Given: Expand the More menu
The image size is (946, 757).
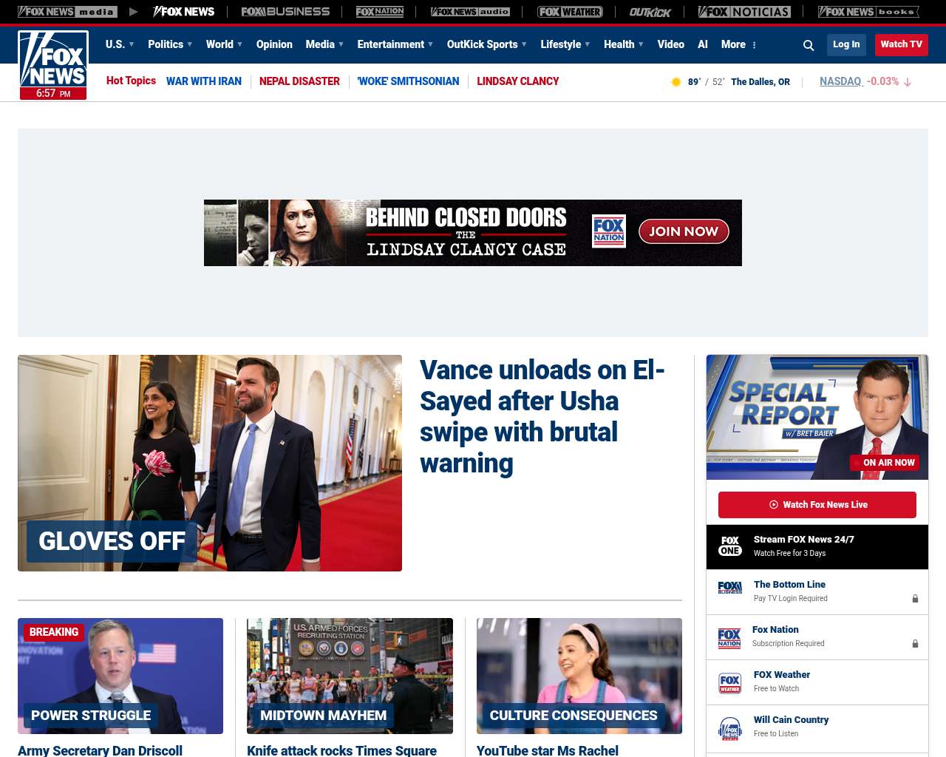Looking at the screenshot, I should click(x=738, y=44).
